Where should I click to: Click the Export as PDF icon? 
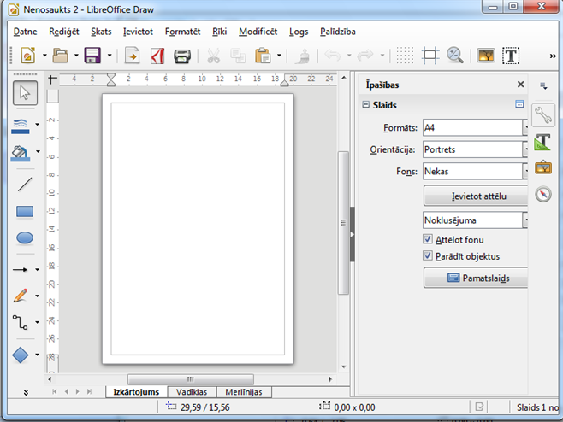click(x=157, y=56)
